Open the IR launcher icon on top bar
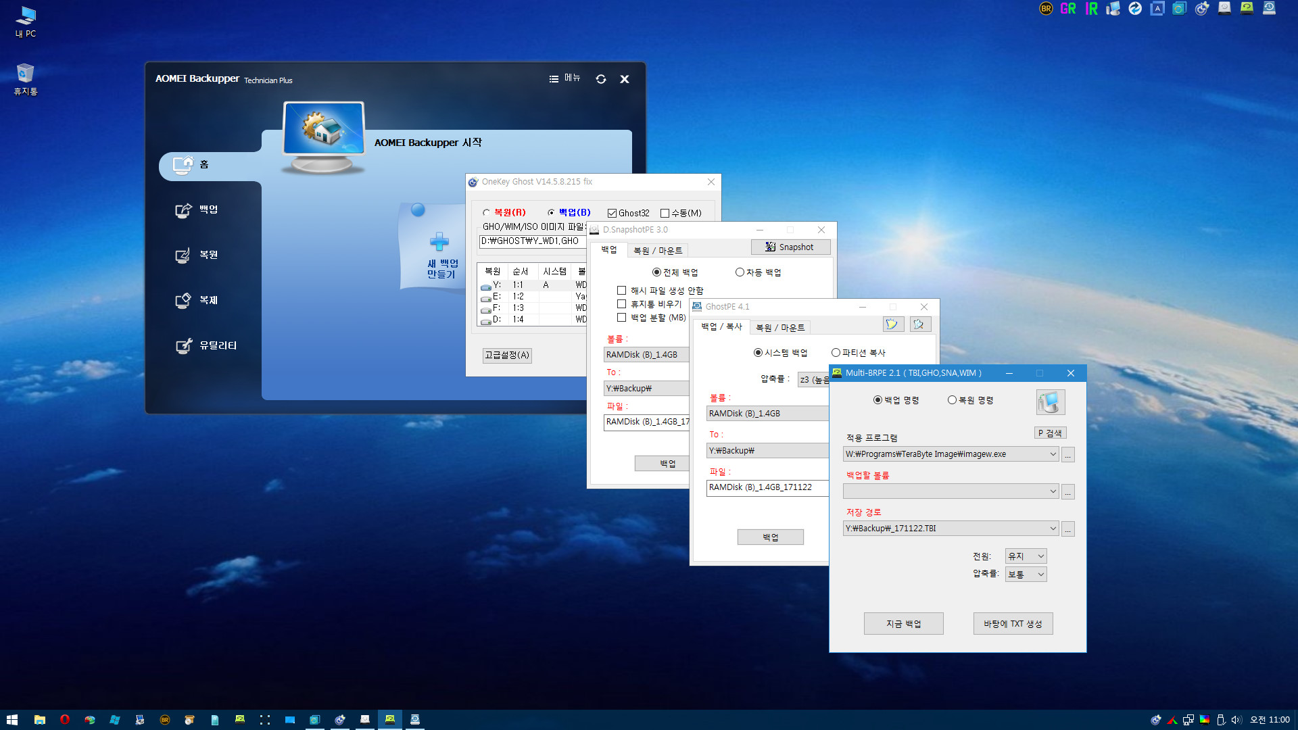This screenshot has width=1298, height=730. 1091,9
